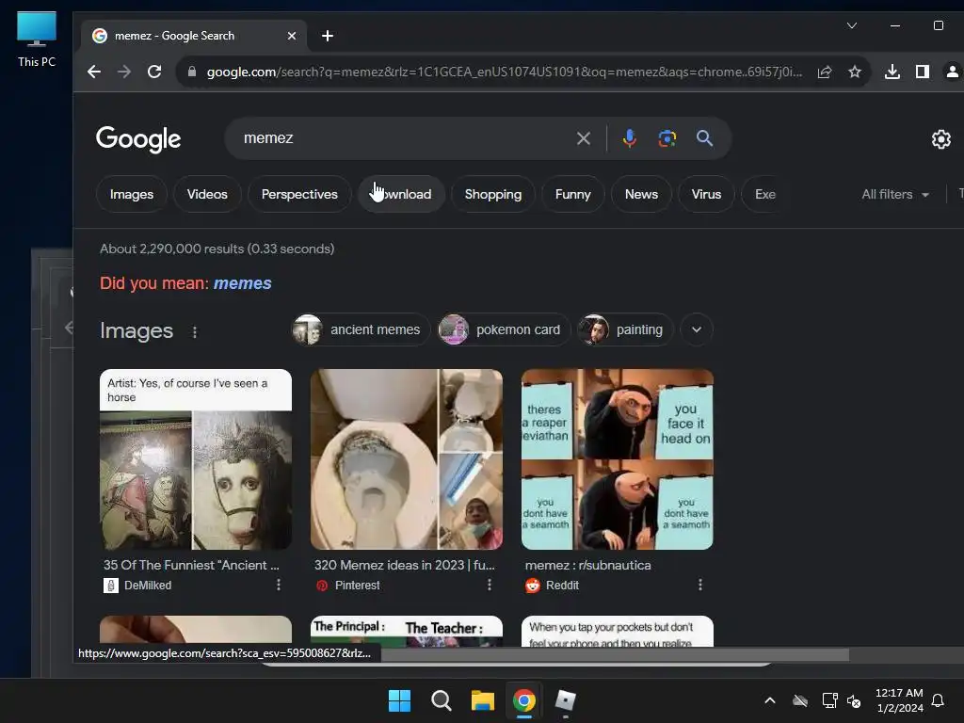Expand more image suggestion chips
The width and height of the screenshot is (964, 723).
point(696,330)
